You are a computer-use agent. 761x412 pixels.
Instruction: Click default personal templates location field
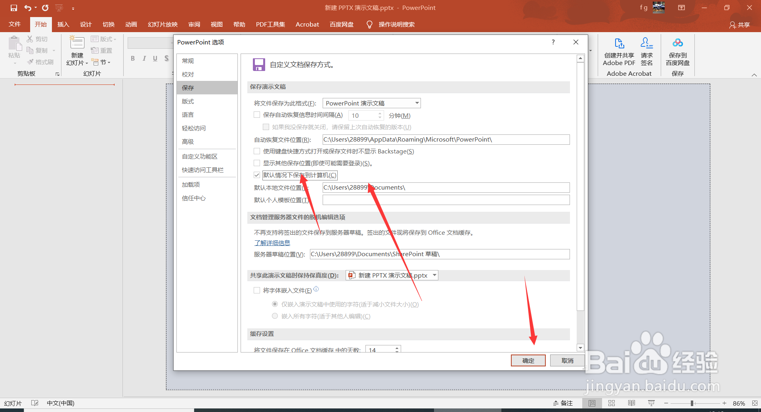[446, 200]
